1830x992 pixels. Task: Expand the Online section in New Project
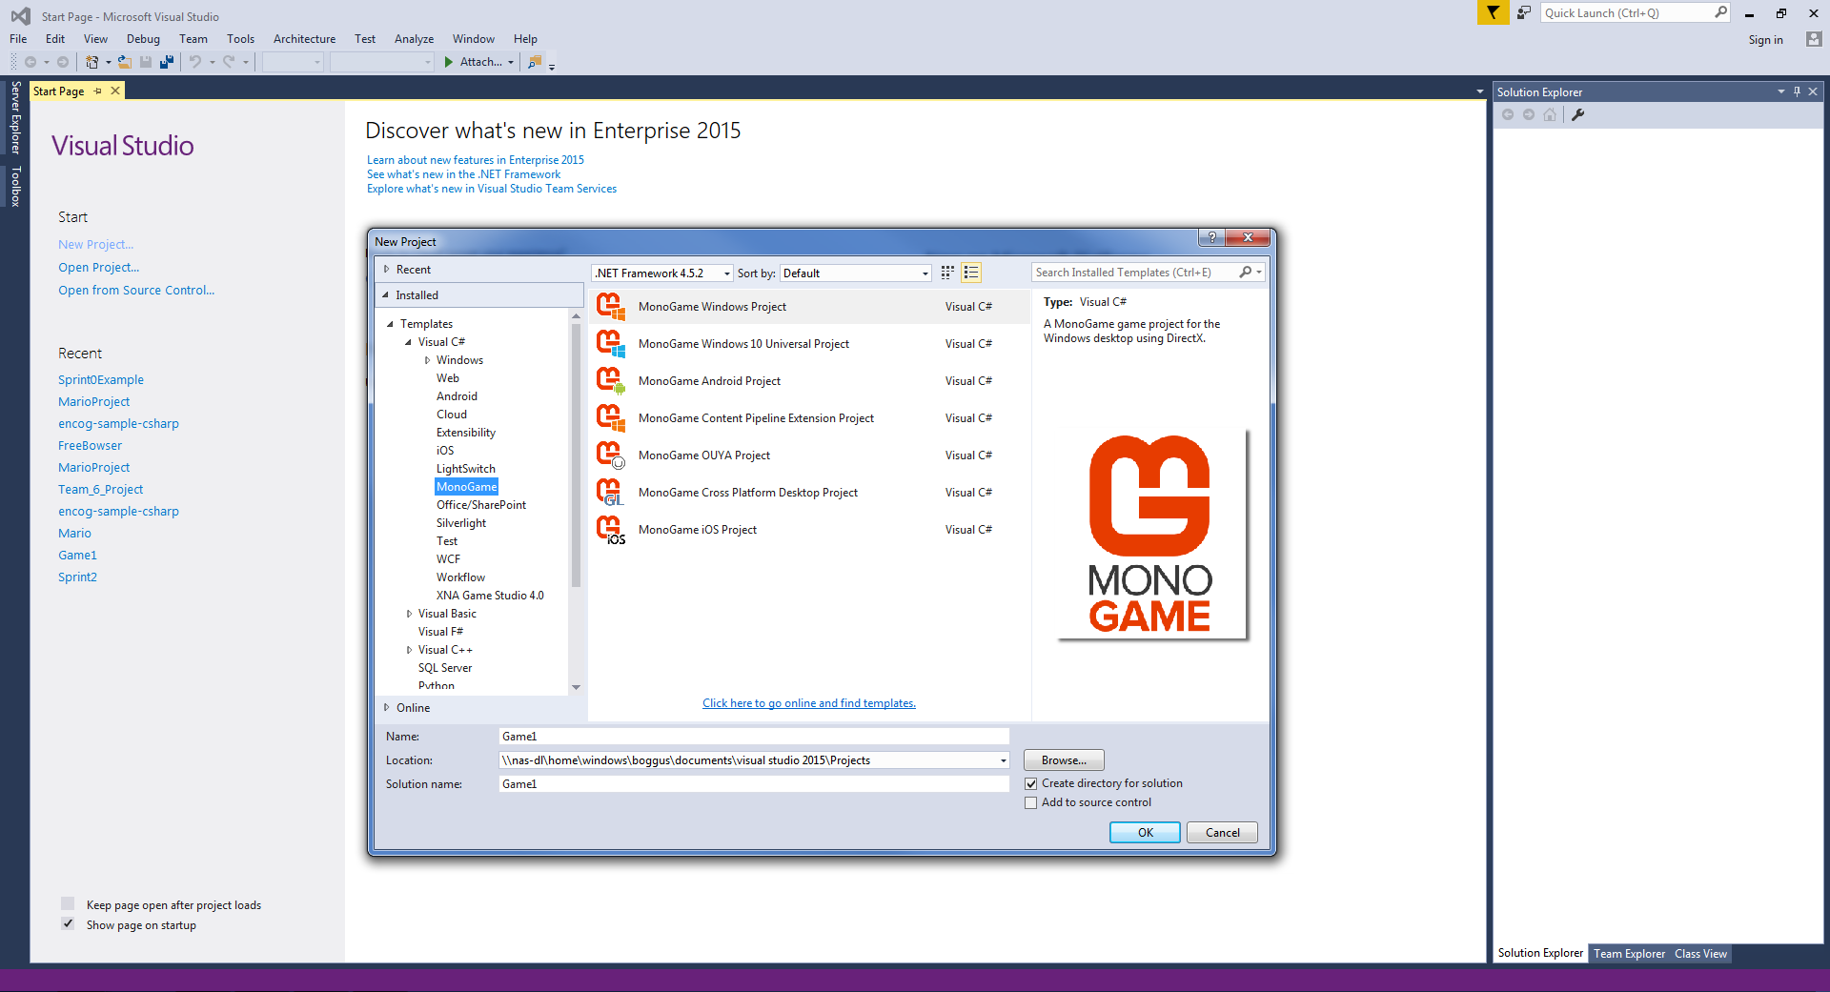(x=386, y=707)
